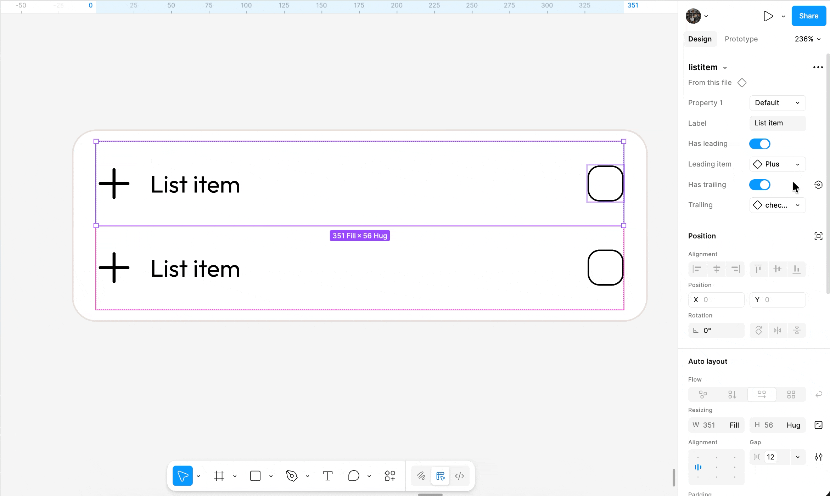
Task: Click the Label text input field
Action: pos(777,123)
